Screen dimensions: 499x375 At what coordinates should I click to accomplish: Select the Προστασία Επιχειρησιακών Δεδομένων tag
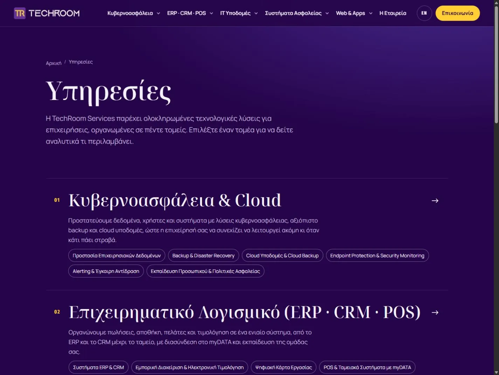117,256
